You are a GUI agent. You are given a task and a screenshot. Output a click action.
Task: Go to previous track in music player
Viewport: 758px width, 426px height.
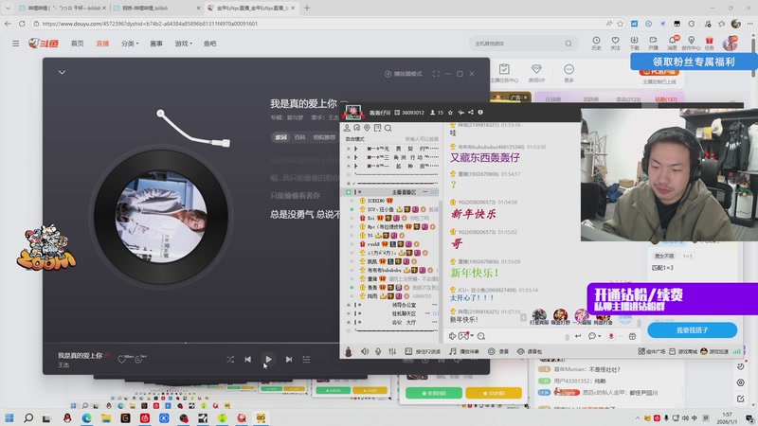(247, 360)
